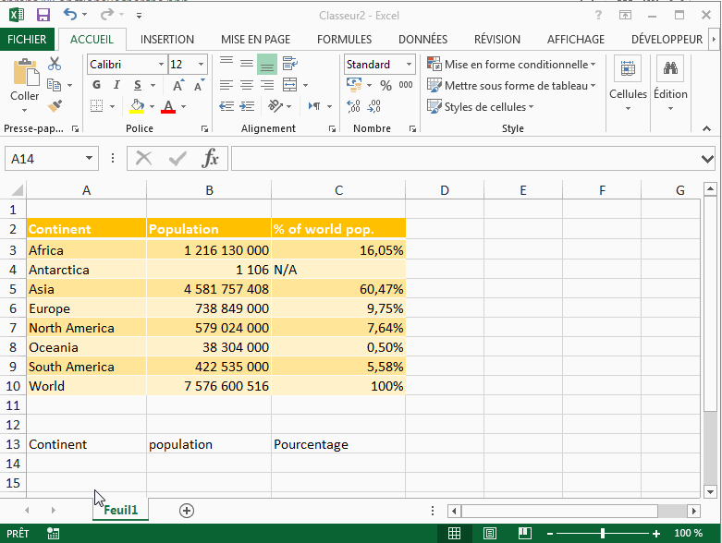
Task: Click the macro recording icon in status bar
Action: click(x=54, y=534)
